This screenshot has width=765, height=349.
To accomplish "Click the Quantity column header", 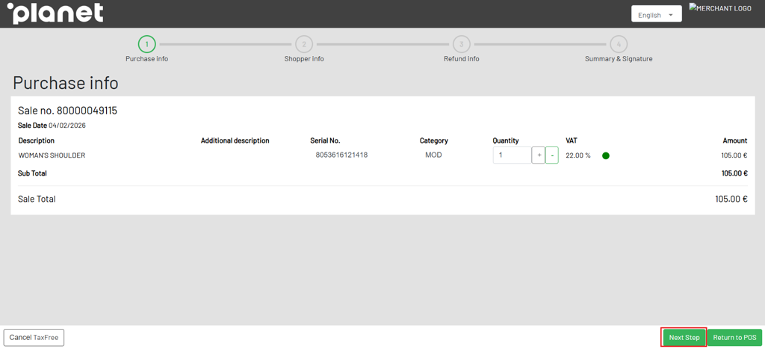I will coord(506,140).
